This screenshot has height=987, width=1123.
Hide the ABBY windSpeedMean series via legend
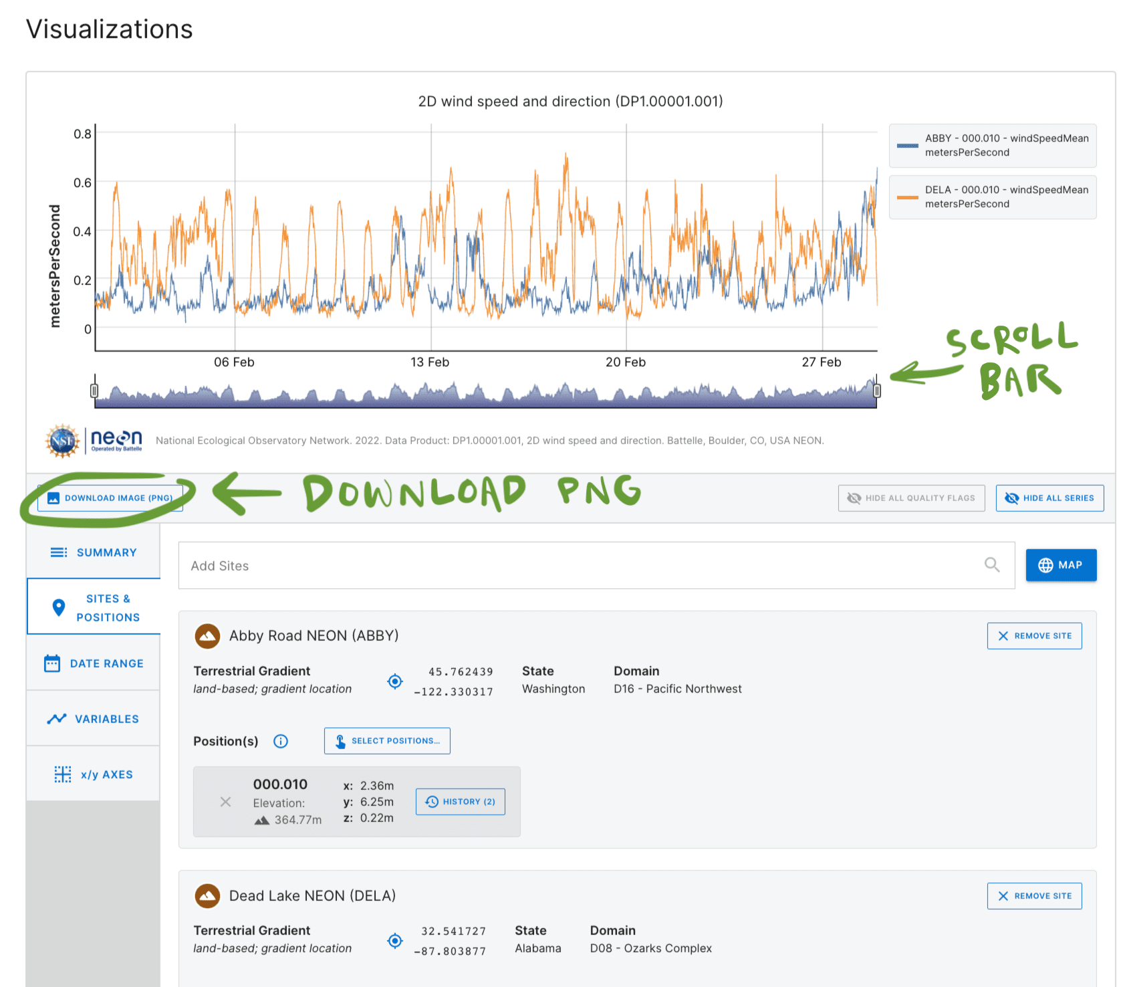pyautogui.click(x=992, y=145)
